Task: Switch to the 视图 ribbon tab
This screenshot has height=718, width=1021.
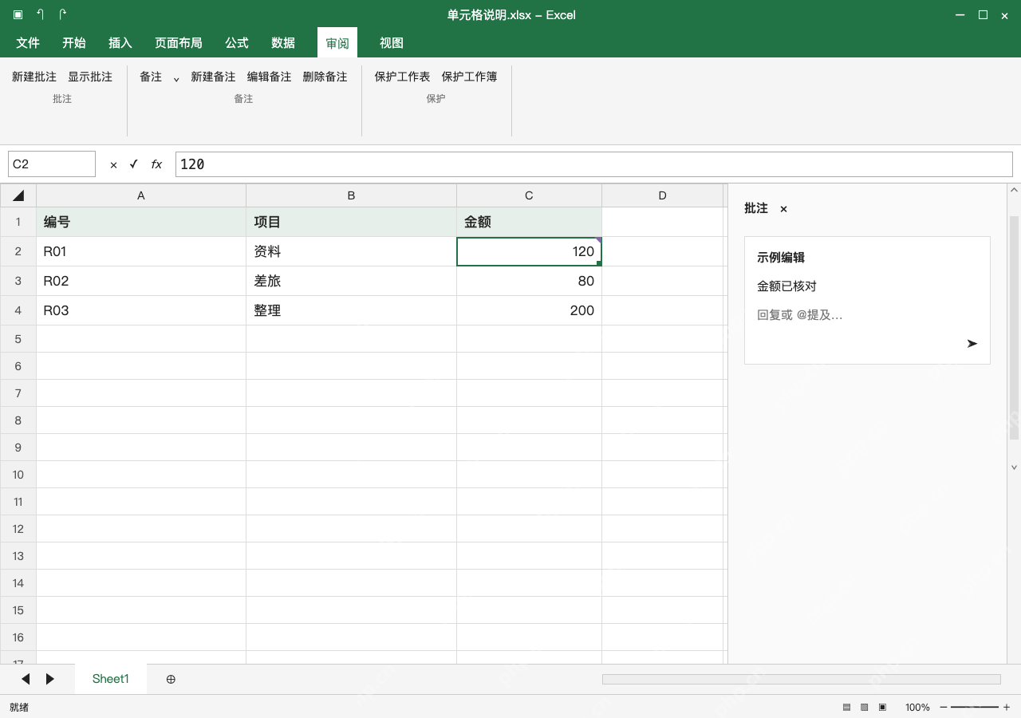Action: pos(392,43)
